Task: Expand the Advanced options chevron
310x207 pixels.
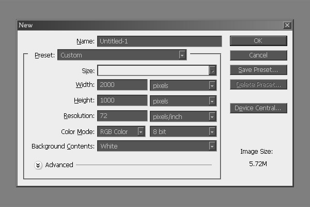Action: point(38,165)
